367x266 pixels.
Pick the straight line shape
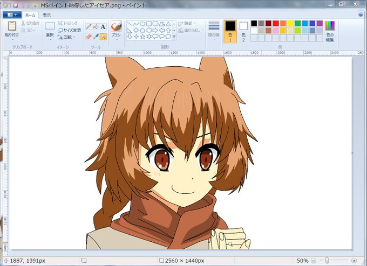click(x=130, y=24)
